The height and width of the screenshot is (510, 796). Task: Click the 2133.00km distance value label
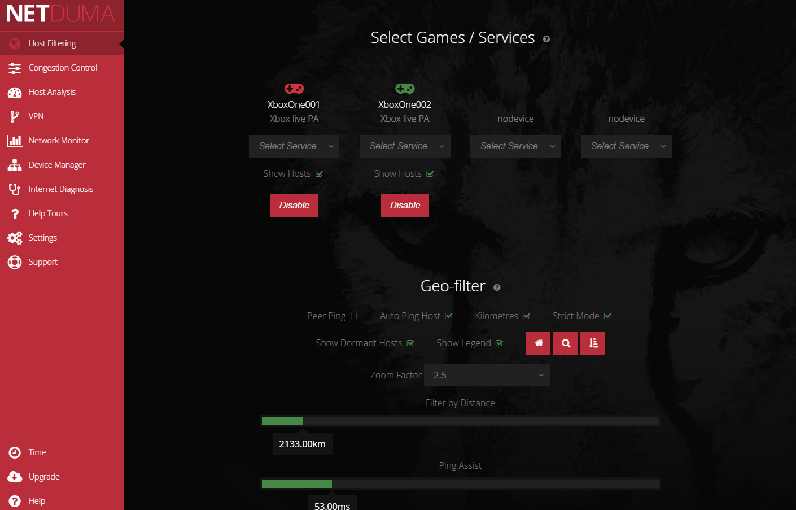coord(302,444)
